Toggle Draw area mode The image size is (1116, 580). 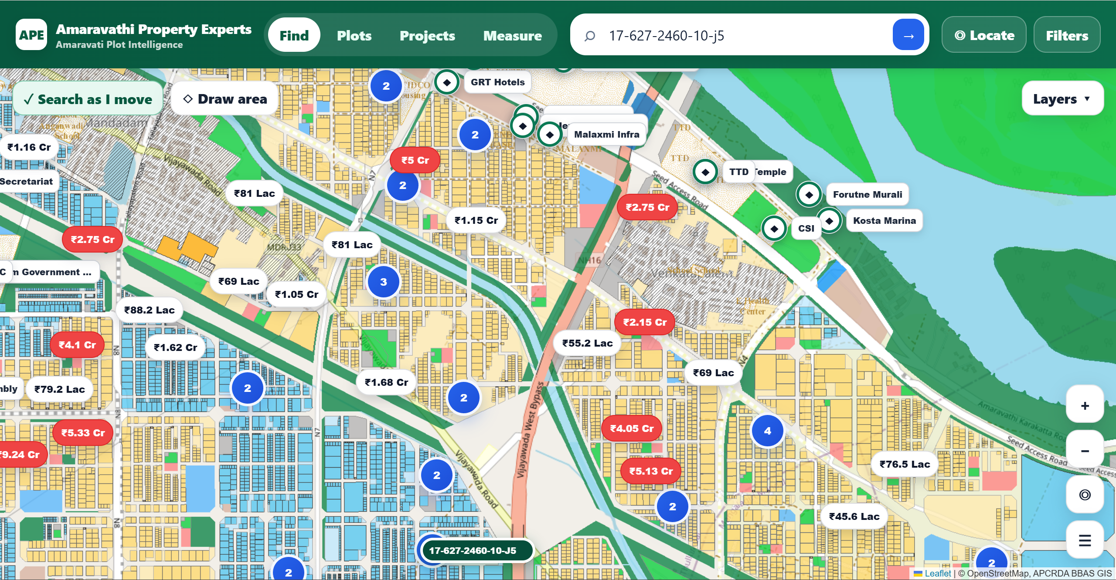(225, 99)
